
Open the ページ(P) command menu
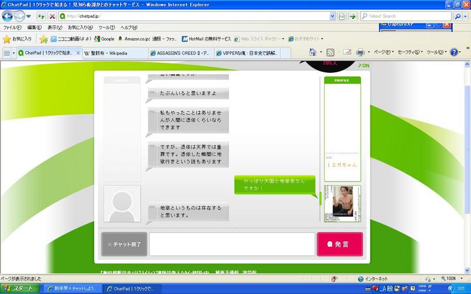click(384, 52)
